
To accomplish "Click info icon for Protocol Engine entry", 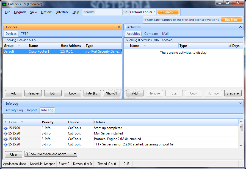I will pos(5,139).
